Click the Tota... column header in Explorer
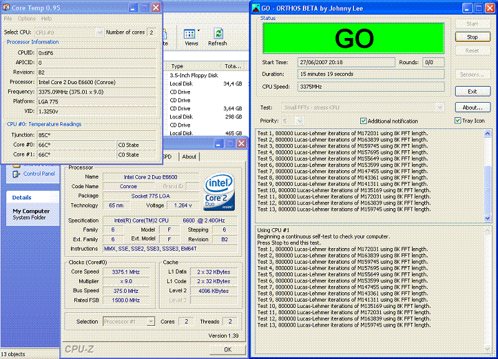Image resolution: width=498 pixels, height=359 pixels. point(234,66)
